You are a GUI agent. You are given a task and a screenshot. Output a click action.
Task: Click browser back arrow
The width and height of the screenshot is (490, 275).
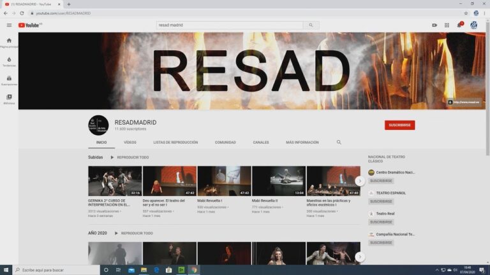click(x=6, y=13)
